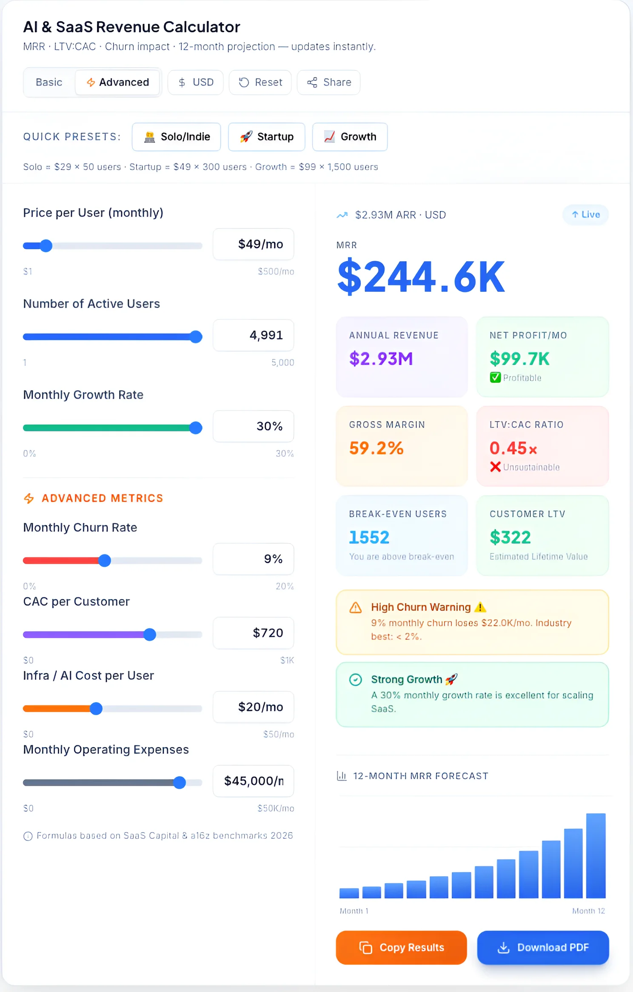Adjust the Monthly Churn Rate slider
The height and width of the screenshot is (992, 633).
point(105,560)
